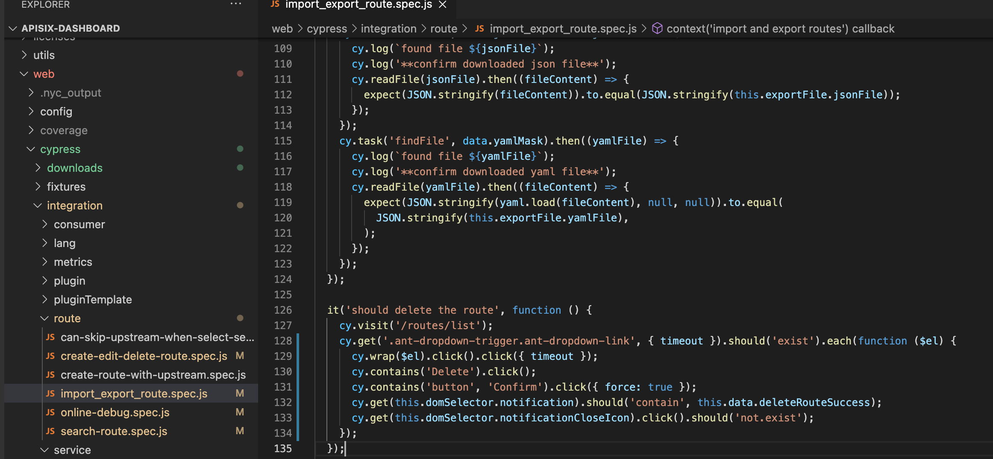Click 'integration' in the breadcrumb path
The image size is (993, 459).
[388, 29]
